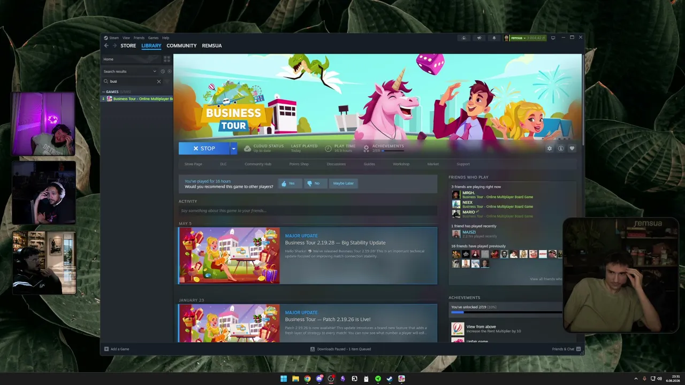Open notifications bell icon

pos(494,38)
